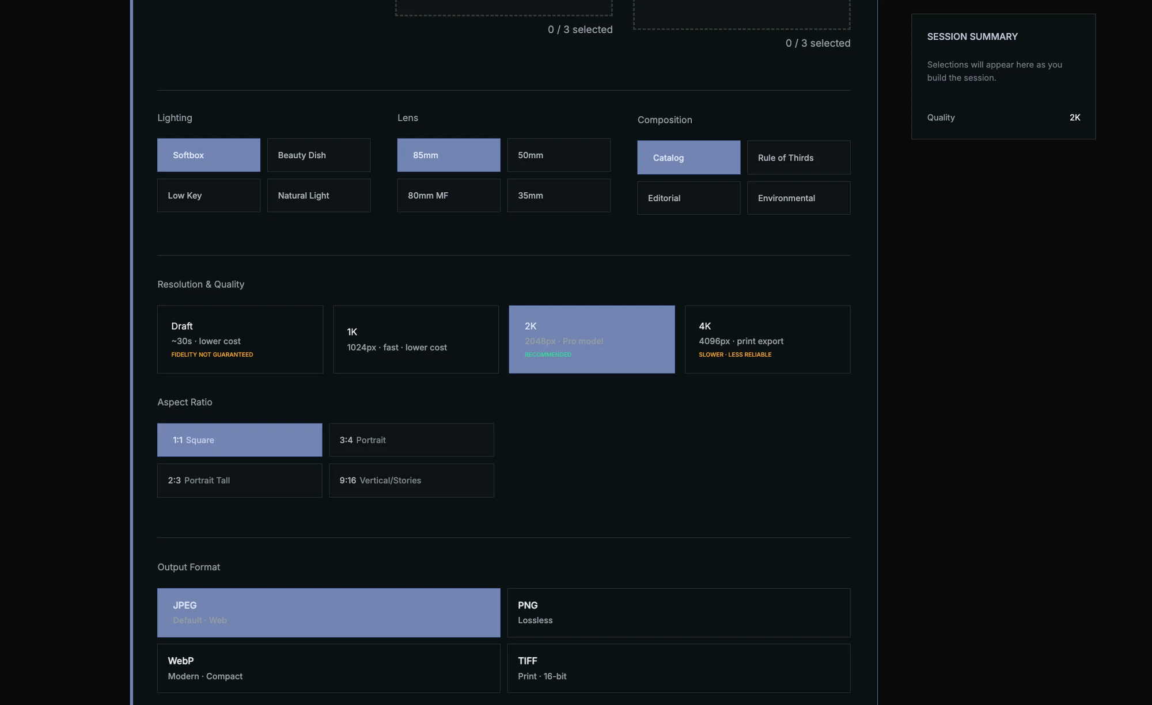
Task: Select 3:4 Portrait aspect ratio
Action: (x=412, y=440)
